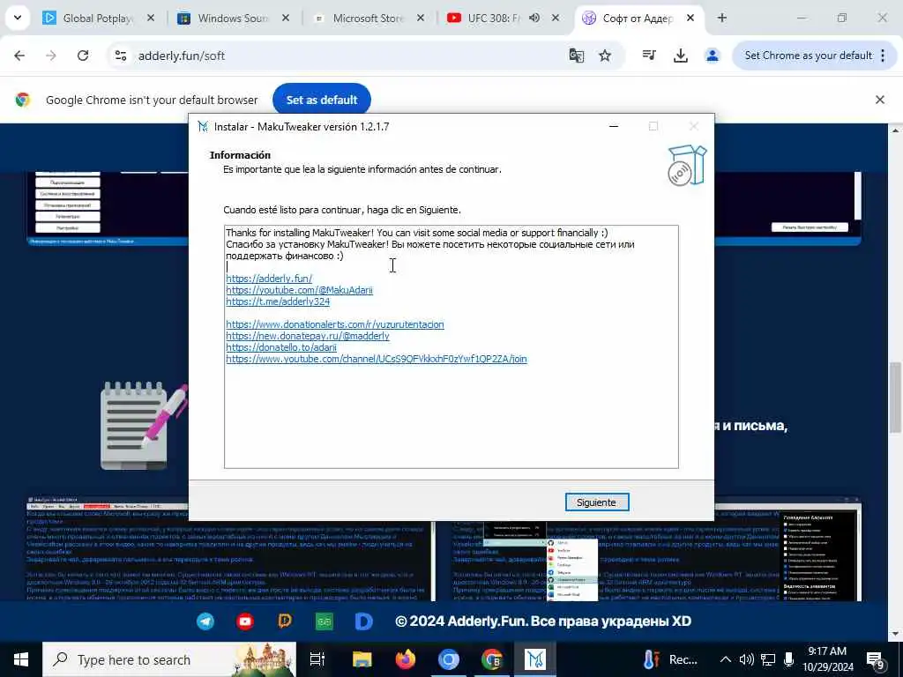
Task: Switch to UFC 308 YouTube tab
Action: tap(493, 19)
